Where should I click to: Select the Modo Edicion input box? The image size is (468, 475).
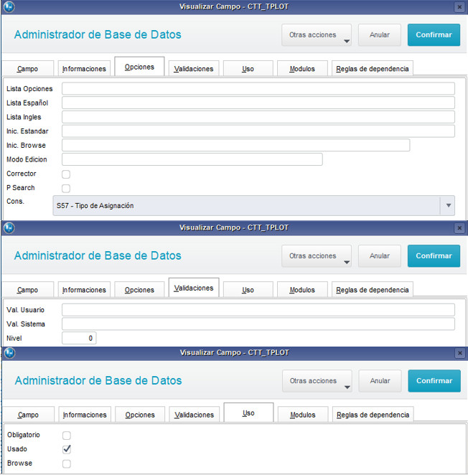coord(192,159)
